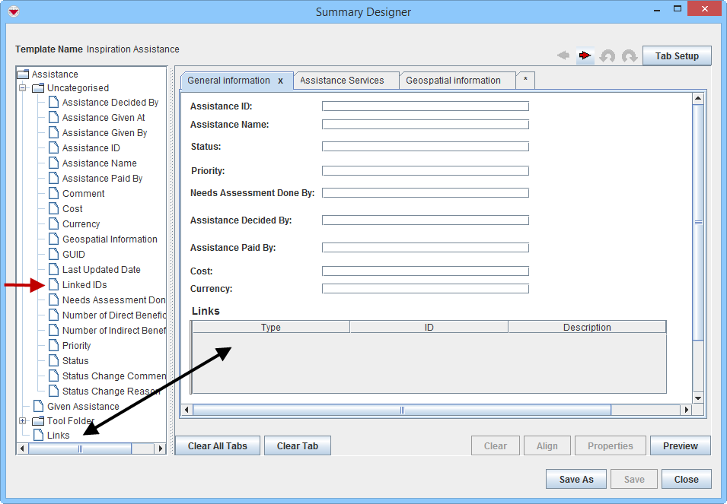Click the grey left arrow toolbar icon
The image size is (727, 504).
click(x=563, y=56)
